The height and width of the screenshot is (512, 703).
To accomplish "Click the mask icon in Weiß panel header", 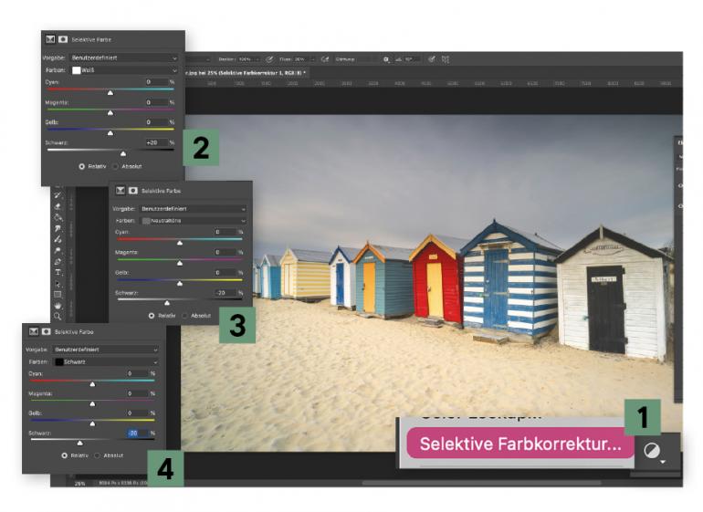I will [63, 39].
